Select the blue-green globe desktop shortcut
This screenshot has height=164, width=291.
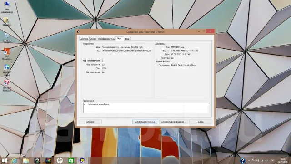coord(7,70)
